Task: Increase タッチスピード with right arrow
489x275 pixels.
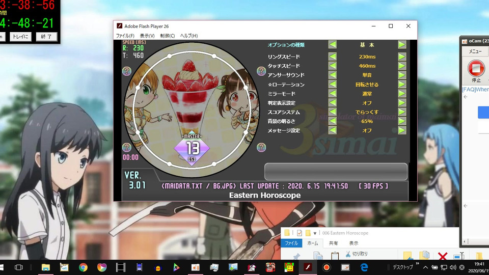Action: coord(402,66)
